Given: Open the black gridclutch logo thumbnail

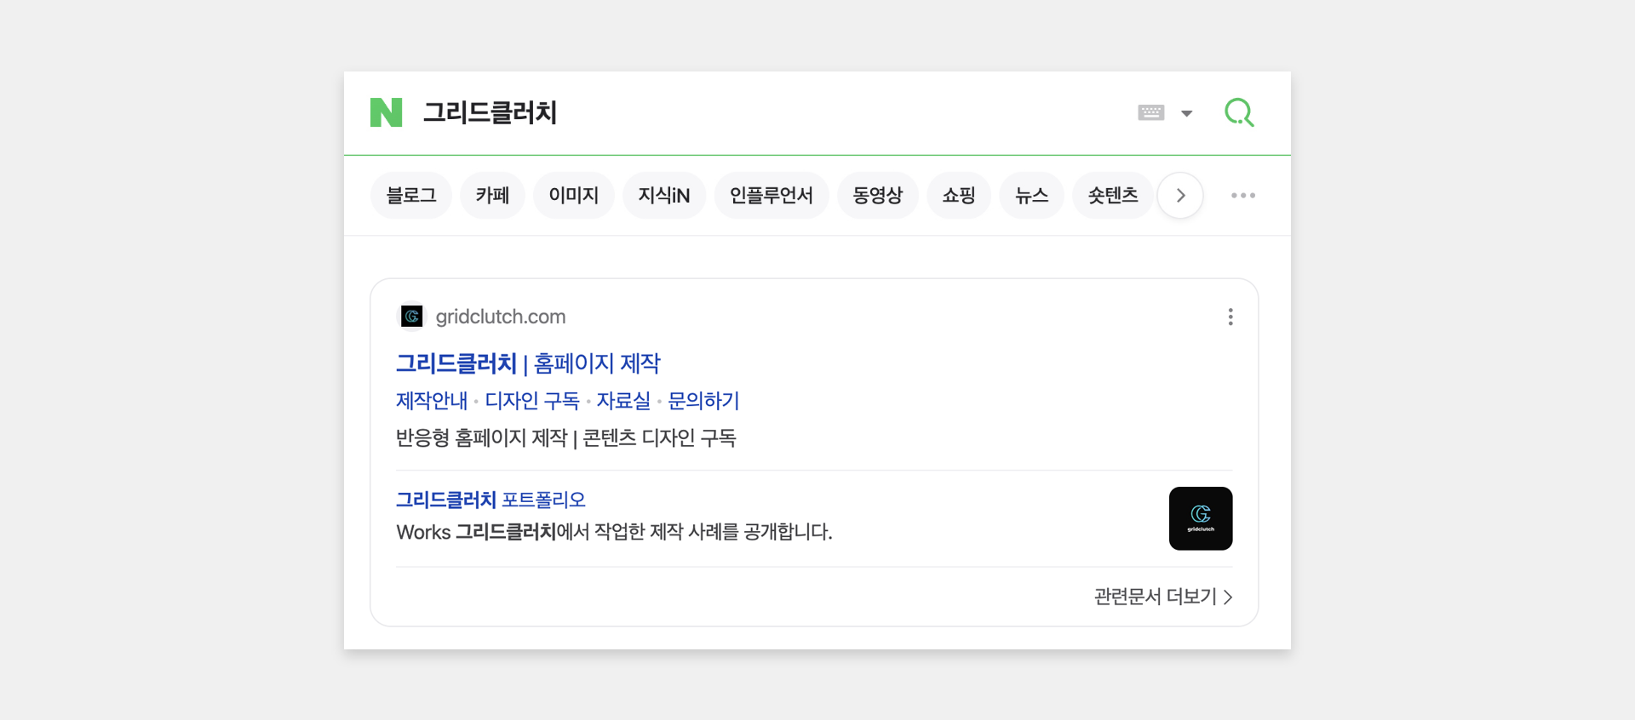Looking at the screenshot, I should tap(1201, 518).
